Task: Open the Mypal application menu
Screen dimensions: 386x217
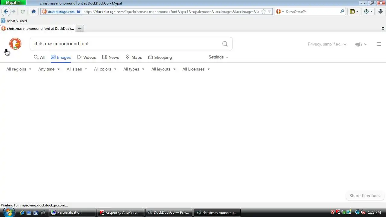Action: pyautogui.click(x=13, y=2)
